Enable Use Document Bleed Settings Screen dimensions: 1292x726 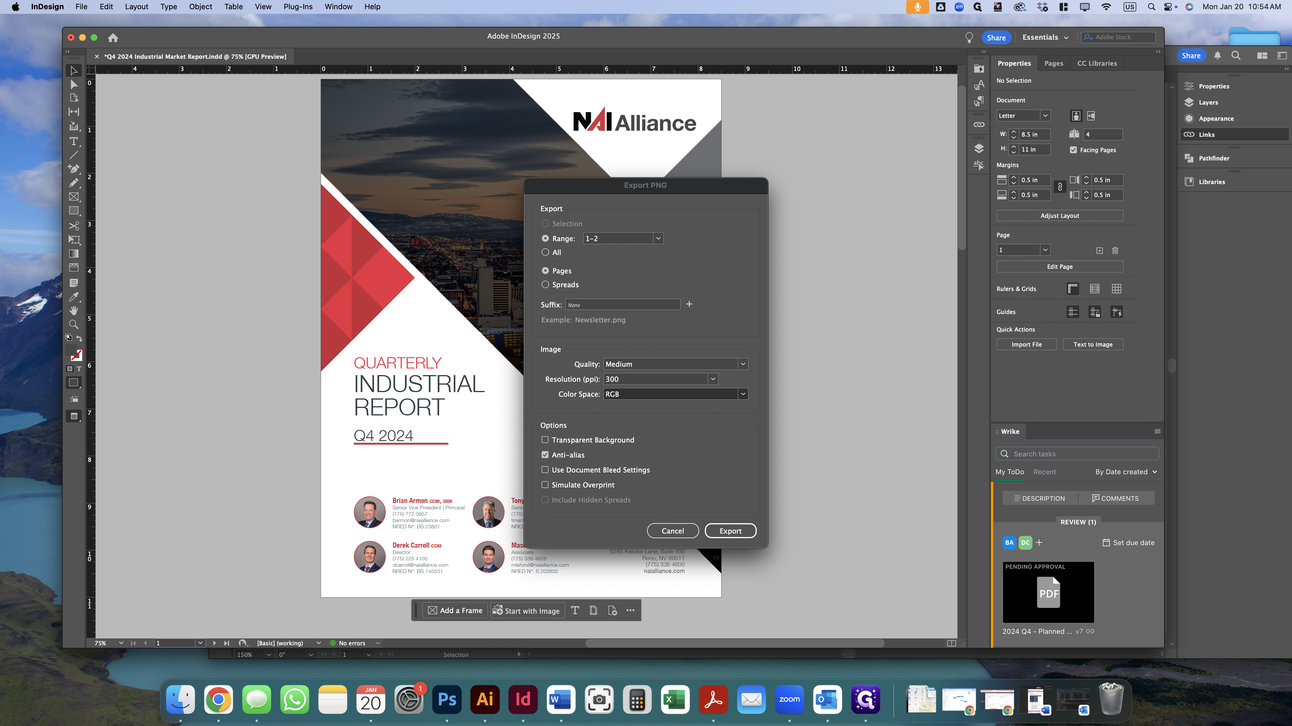click(x=545, y=470)
